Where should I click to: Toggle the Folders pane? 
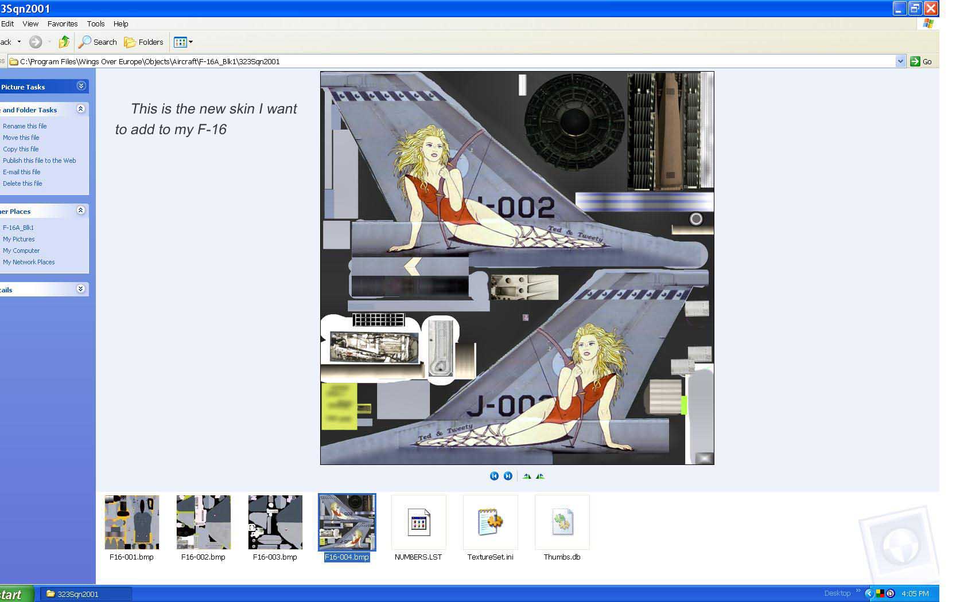[x=143, y=42]
